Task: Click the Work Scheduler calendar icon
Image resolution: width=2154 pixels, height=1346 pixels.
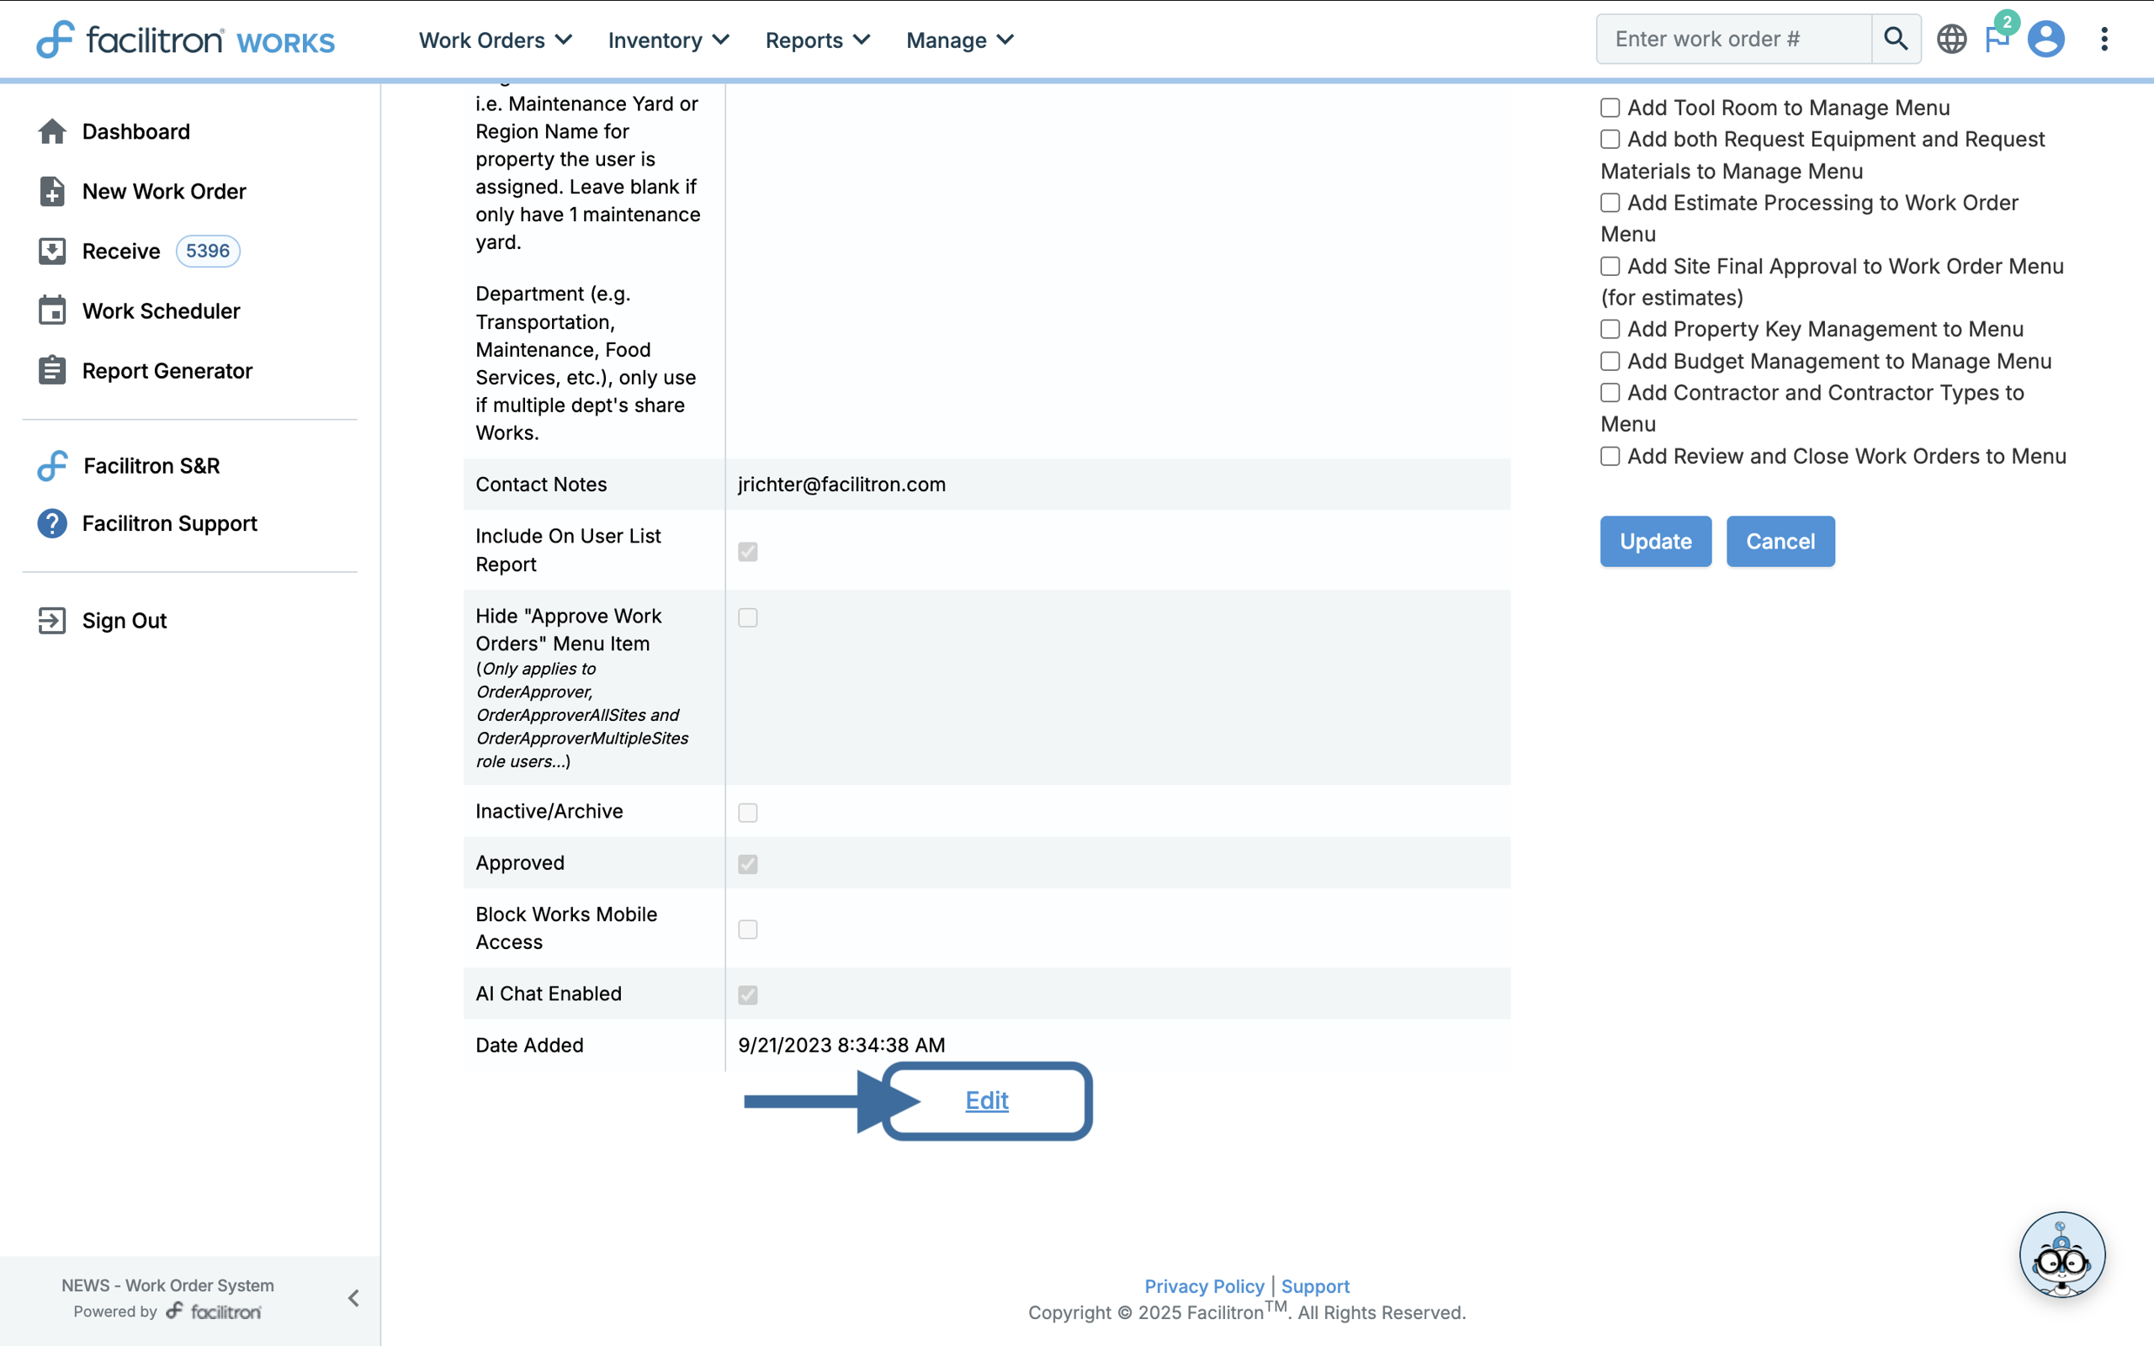Action: 51,310
